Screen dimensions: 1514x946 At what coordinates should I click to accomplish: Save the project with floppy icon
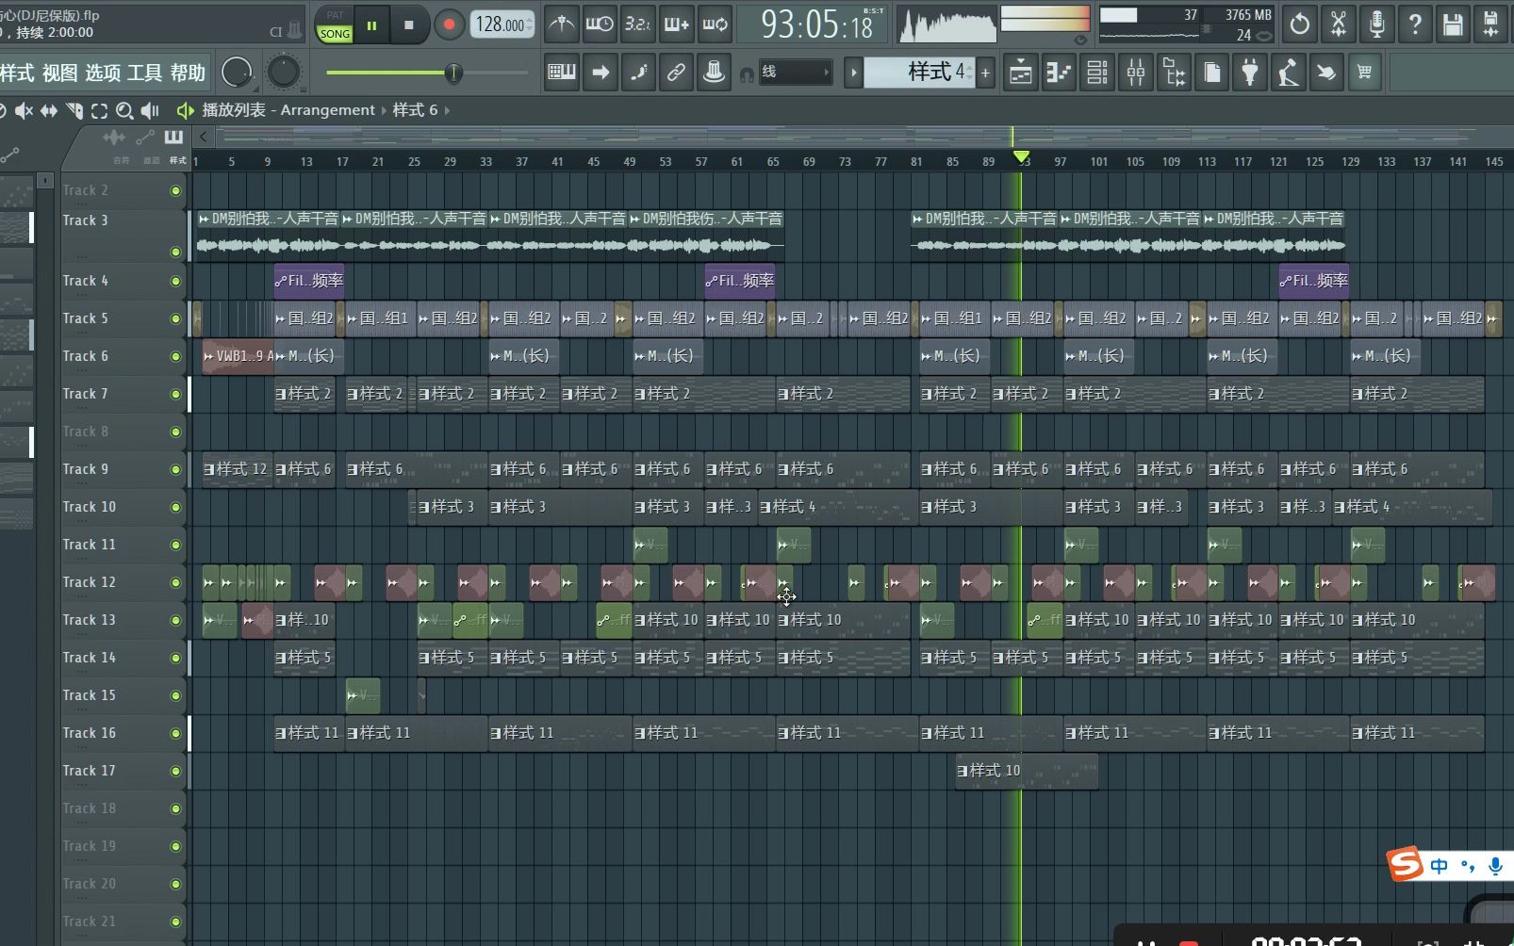tap(1453, 24)
